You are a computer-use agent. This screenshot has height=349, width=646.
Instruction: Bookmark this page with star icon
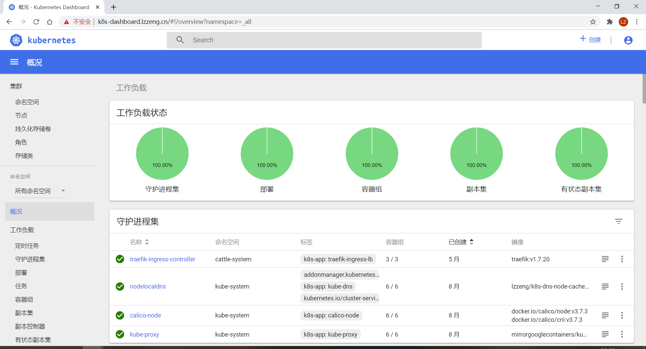(593, 22)
